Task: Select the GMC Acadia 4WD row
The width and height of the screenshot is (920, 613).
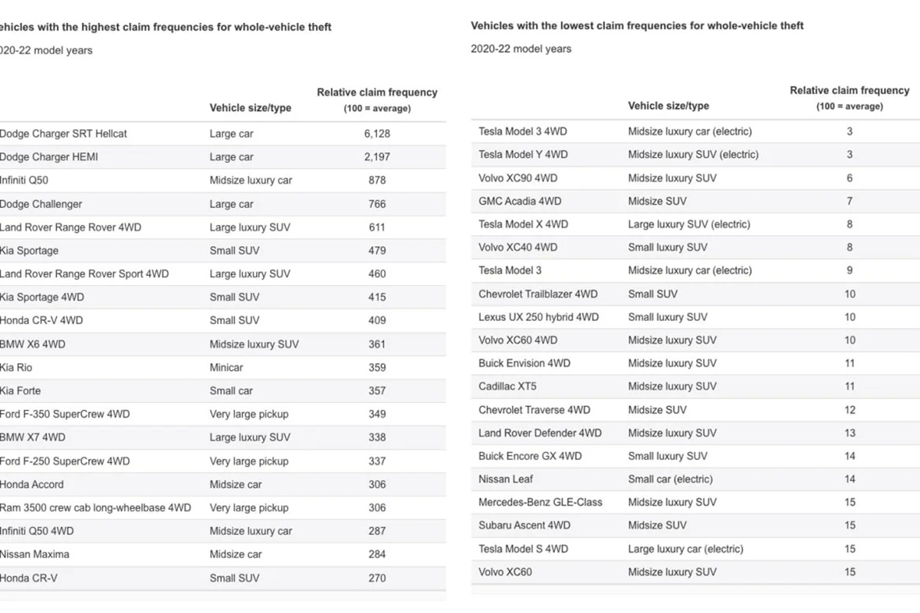Action: [x=520, y=202]
